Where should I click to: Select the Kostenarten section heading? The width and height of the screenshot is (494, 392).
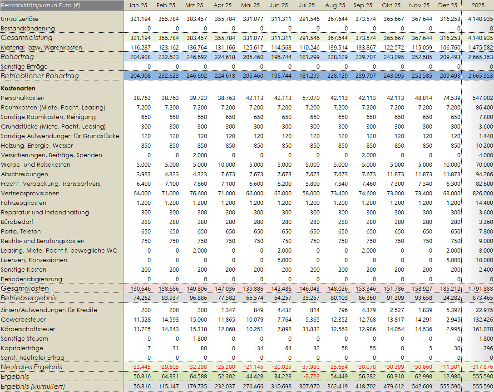(18, 88)
